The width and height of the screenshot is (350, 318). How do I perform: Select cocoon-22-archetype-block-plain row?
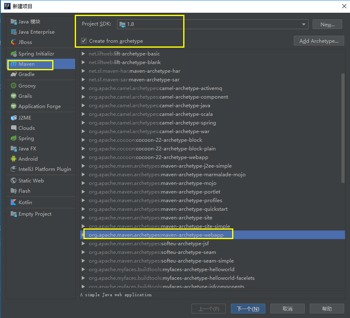click(x=212, y=148)
